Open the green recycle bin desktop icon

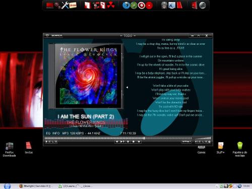240,149
